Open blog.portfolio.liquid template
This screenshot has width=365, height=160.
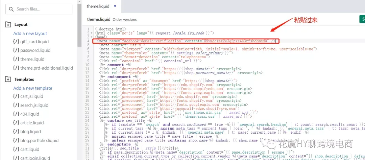tap(39, 140)
